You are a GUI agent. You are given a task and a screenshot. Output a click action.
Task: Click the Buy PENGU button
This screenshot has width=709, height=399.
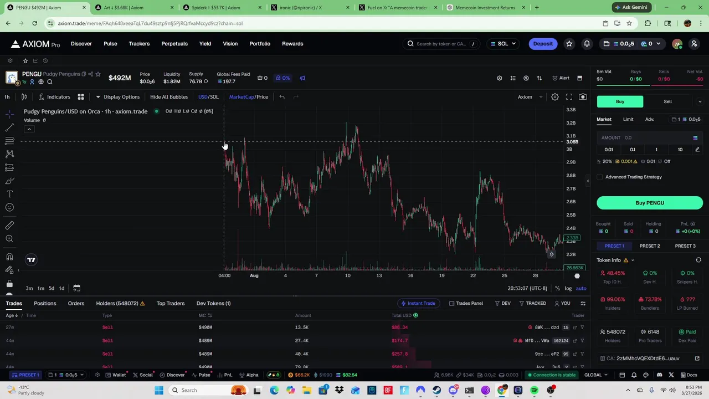650,203
